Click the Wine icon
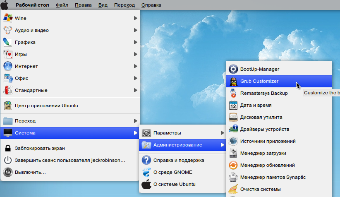This screenshot has height=197, width=340. coord(8,18)
